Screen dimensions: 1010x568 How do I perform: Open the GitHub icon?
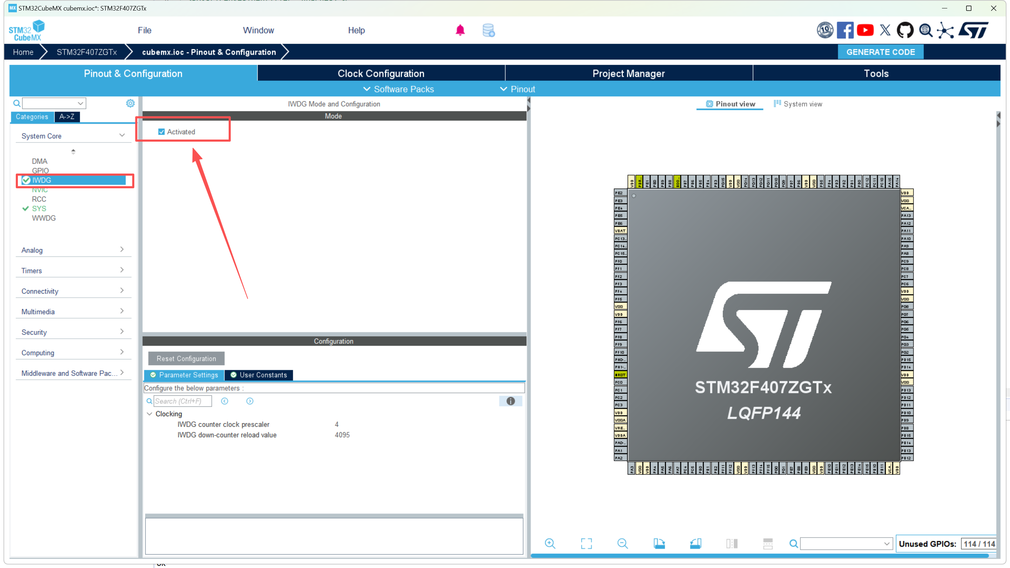click(905, 30)
